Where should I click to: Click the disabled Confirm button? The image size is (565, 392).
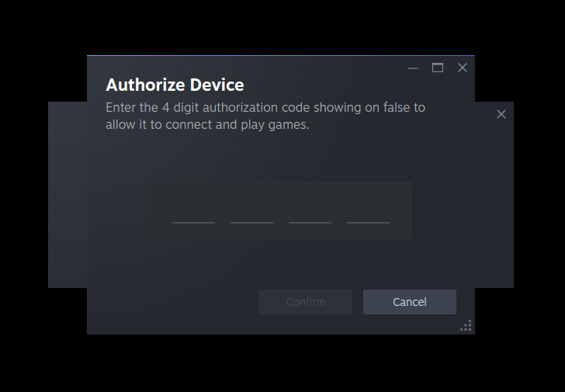306,302
